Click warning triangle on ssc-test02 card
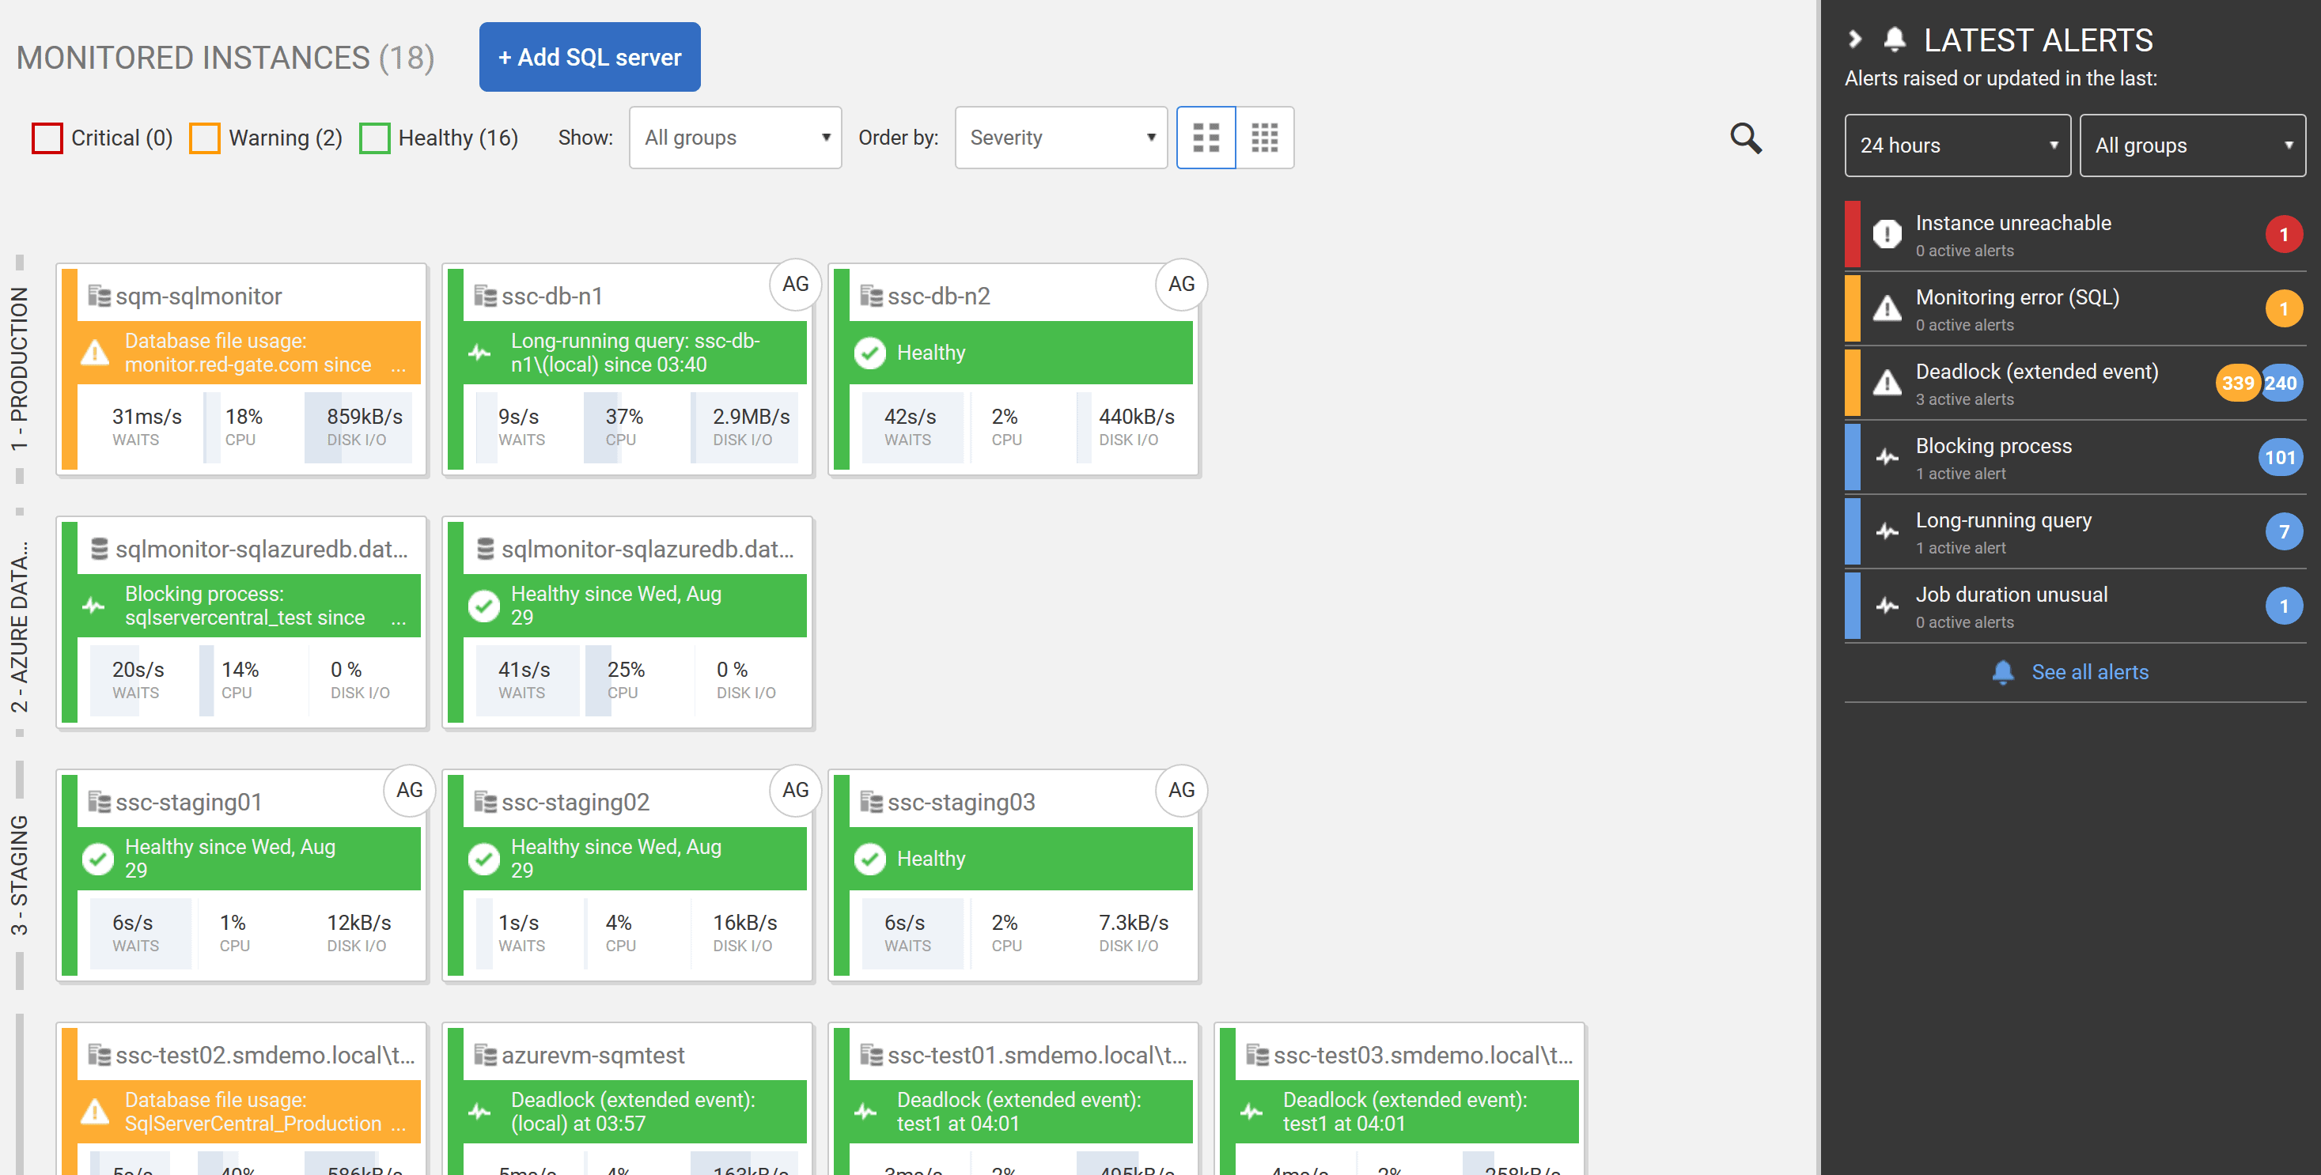 click(x=96, y=1111)
